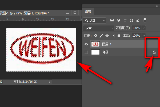Lock layer position with move icon

[x=107, y=36]
